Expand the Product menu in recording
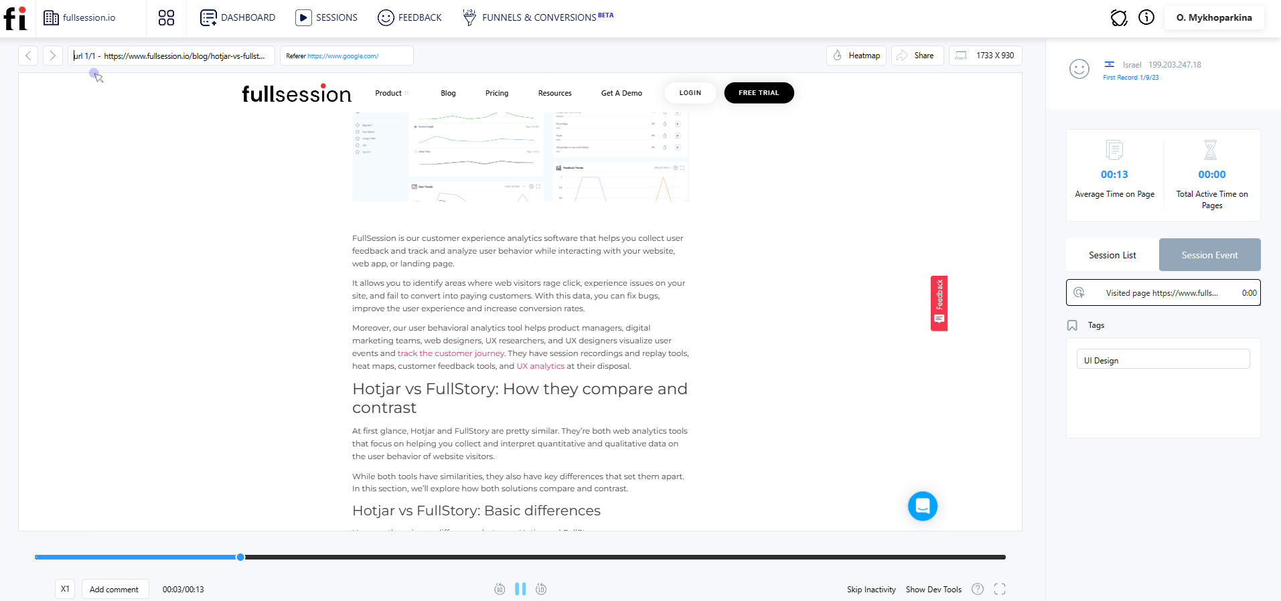 click(x=392, y=93)
